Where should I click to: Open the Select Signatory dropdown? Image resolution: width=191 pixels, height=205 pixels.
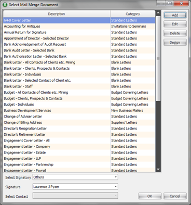tap(75, 177)
